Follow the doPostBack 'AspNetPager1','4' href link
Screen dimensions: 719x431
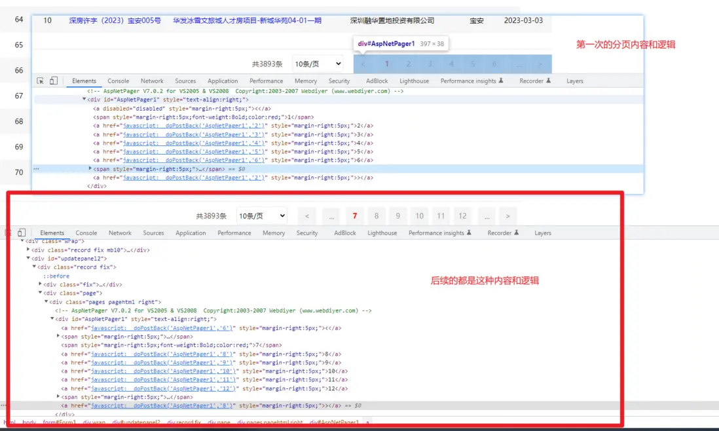(194, 143)
